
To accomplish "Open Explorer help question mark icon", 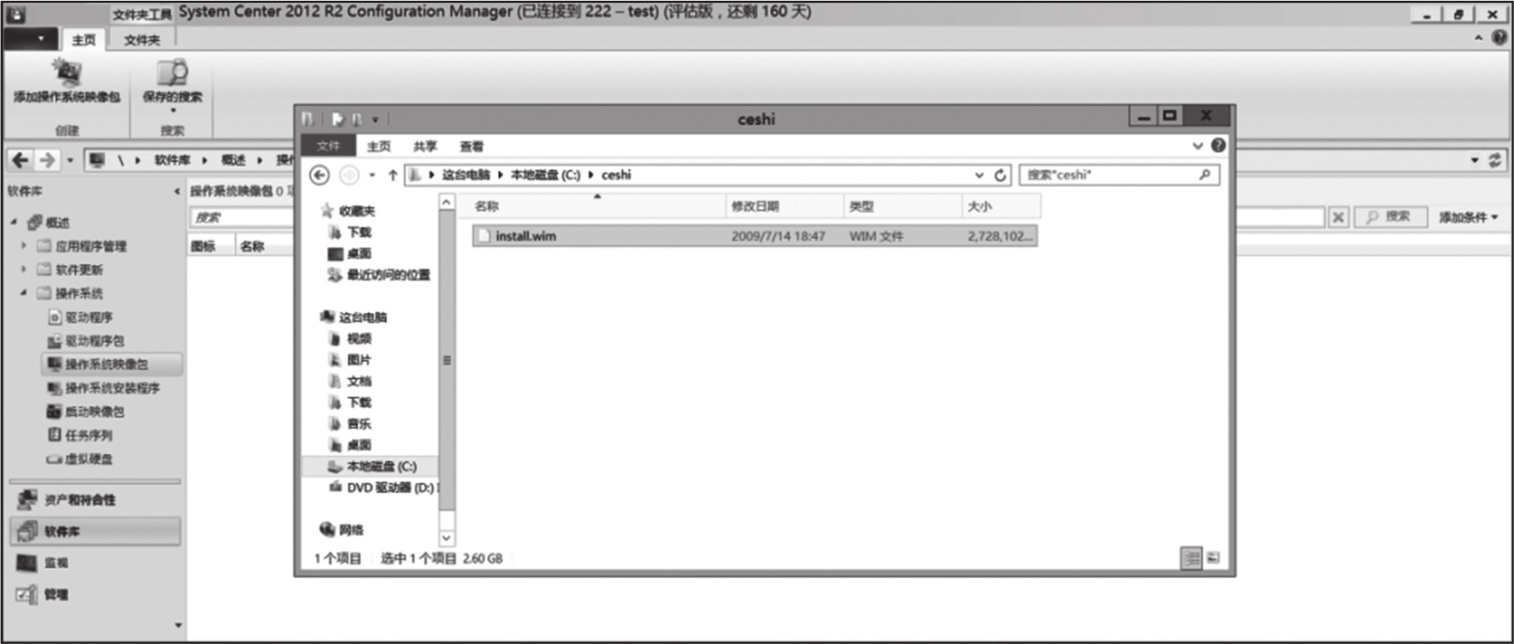I will [1218, 145].
